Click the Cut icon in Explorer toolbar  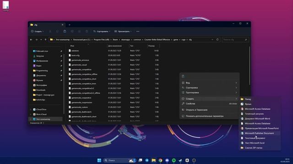pos(50,31)
